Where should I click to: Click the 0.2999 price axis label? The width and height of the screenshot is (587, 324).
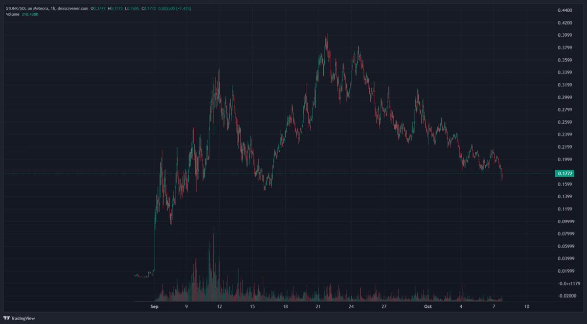click(x=564, y=97)
